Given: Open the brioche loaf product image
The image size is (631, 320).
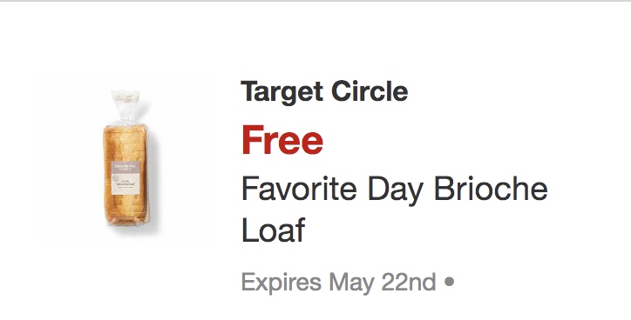Looking at the screenshot, I should pyautogui.click(x=126, y=157).
